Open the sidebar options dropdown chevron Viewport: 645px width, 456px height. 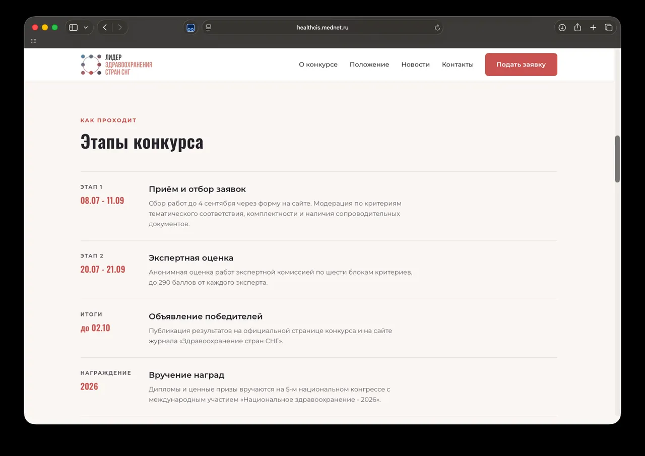click(86, 28)
